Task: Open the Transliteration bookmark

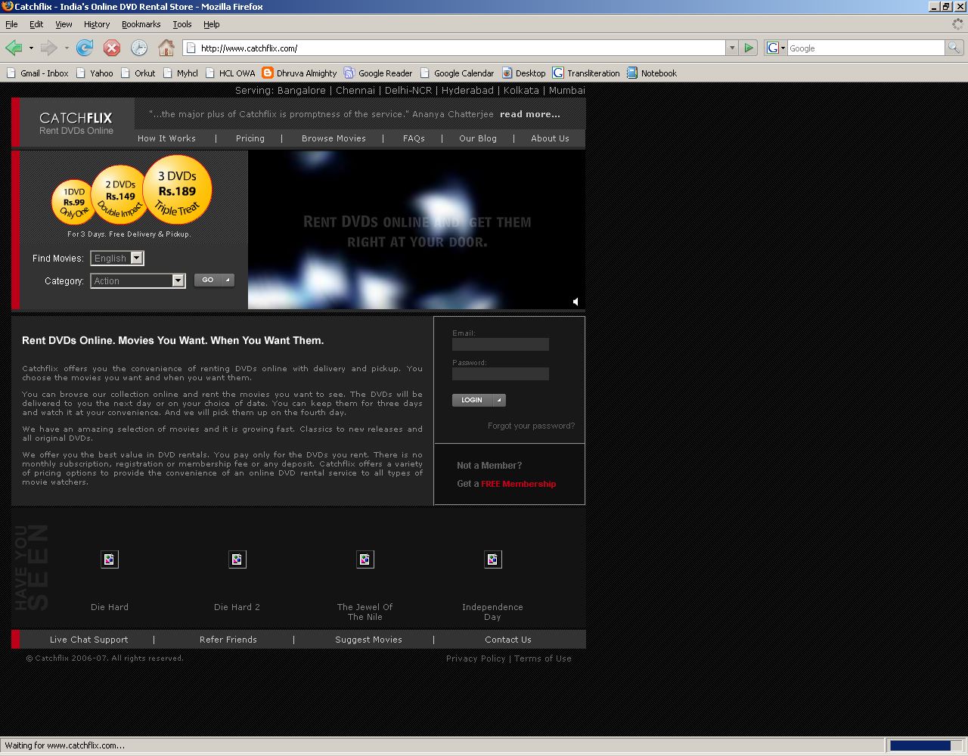Action: 586,73
